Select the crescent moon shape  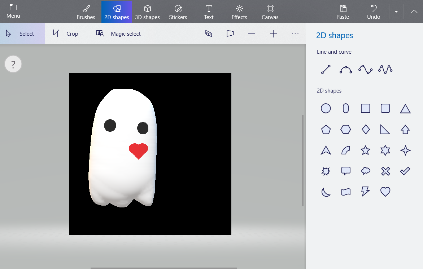point(326,192)
